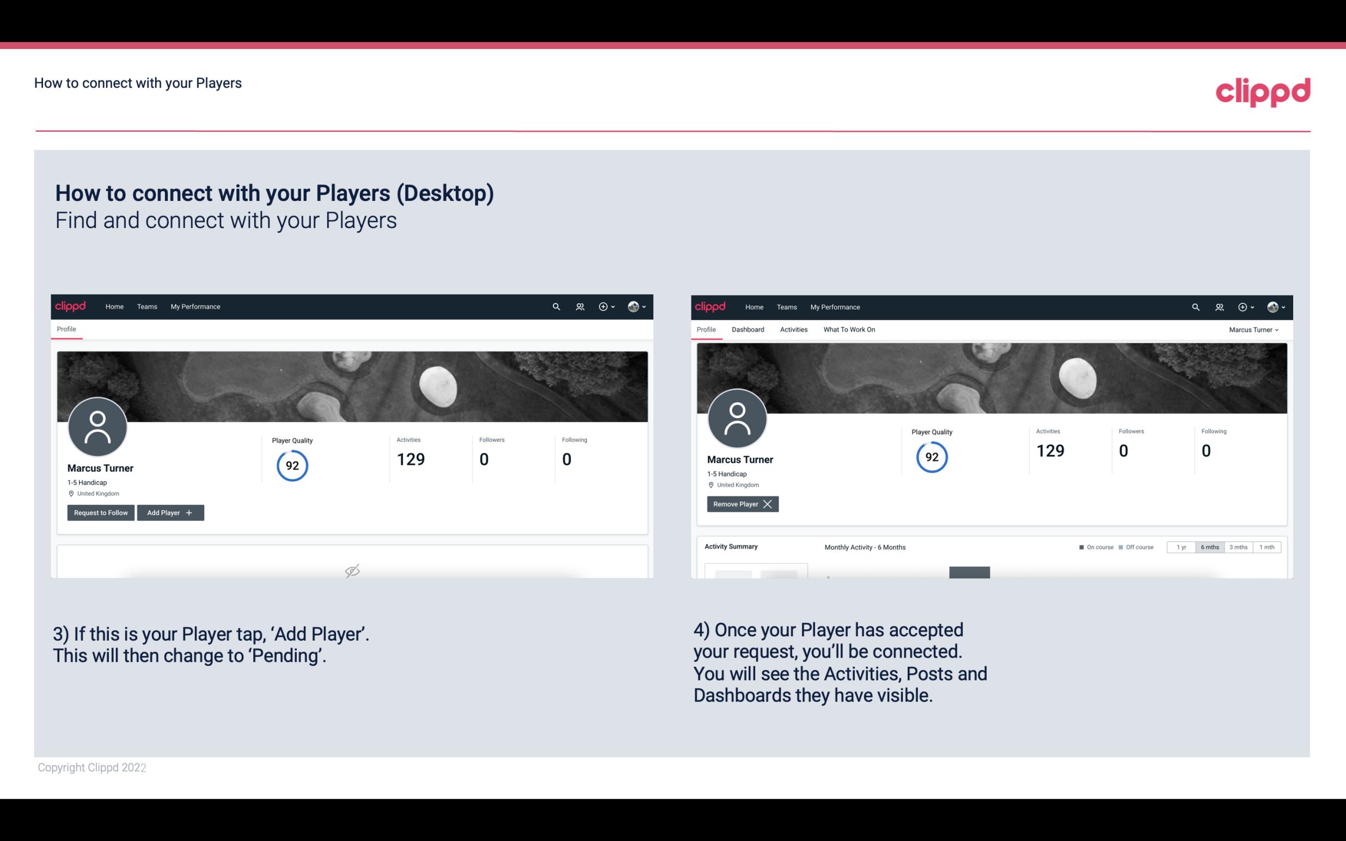Click the people/connections icon in left nav
Image resolution: width=1346 pixels, height=841 pixels.
pos(579,306)
